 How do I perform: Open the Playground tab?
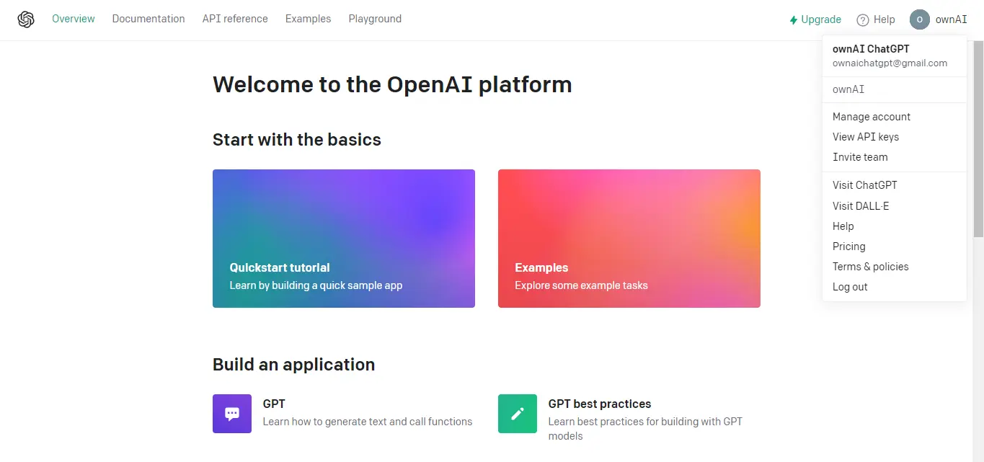click(x=375, y=19)
